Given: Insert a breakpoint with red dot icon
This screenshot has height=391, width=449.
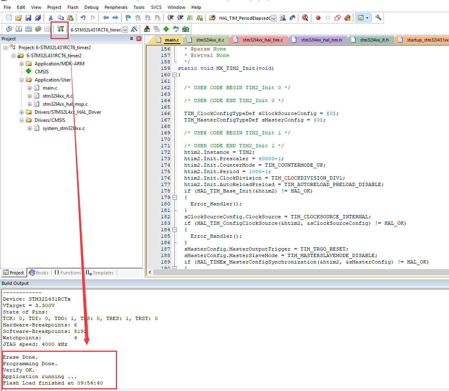Looking at the screenshot, I should pyautogui.click(x=318, y=18).
